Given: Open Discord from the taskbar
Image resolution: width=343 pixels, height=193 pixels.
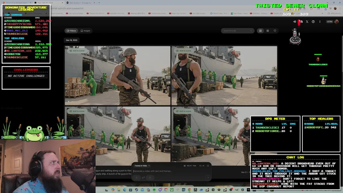Looking at the screenshot, I should point(160,190).
